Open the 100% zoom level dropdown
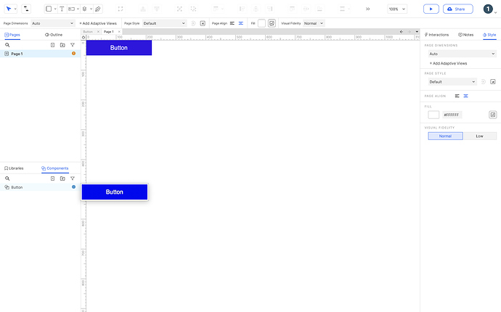 pyautogui.click(x=397, y=9)
